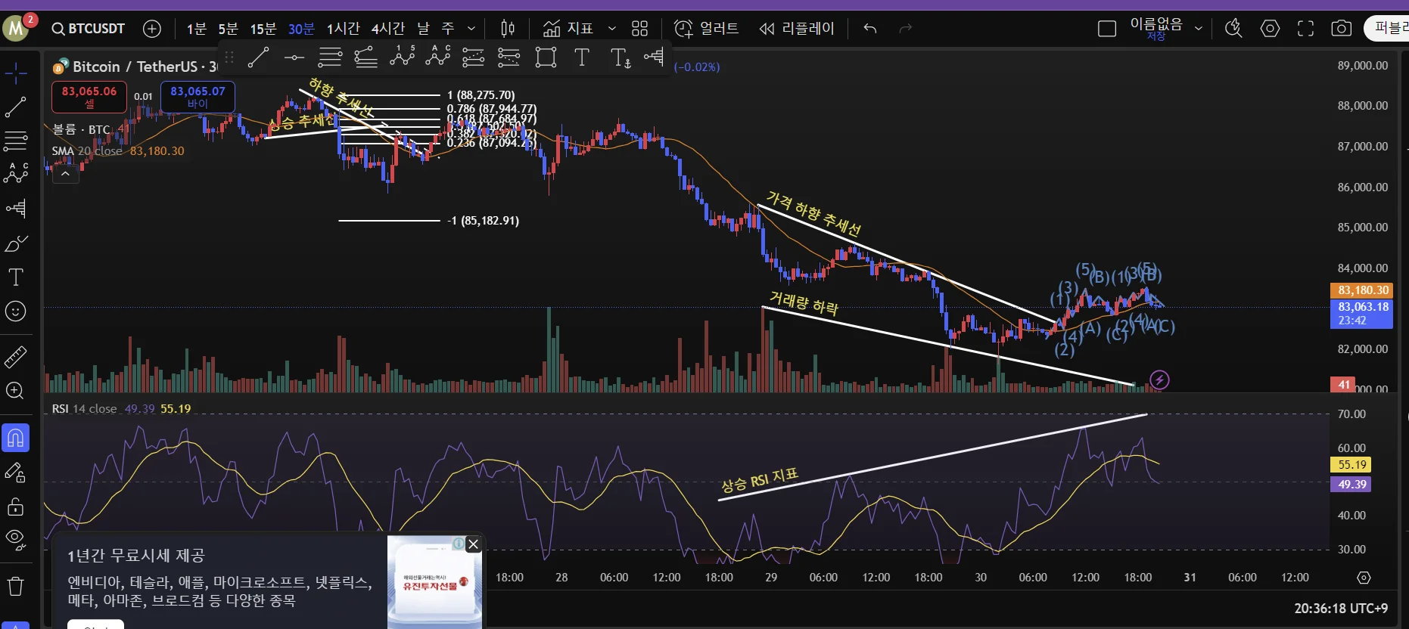
Task: Hide all drawings with the eye icon
Action: (16, 539)
